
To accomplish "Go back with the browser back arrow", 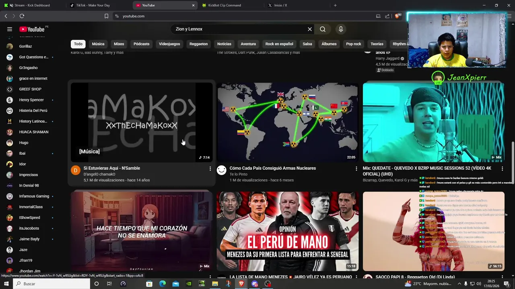I will (x=6, y=16).
